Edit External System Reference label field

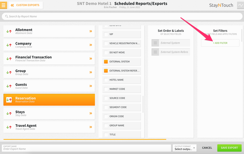pyautogui.click(x=175, y=52)
